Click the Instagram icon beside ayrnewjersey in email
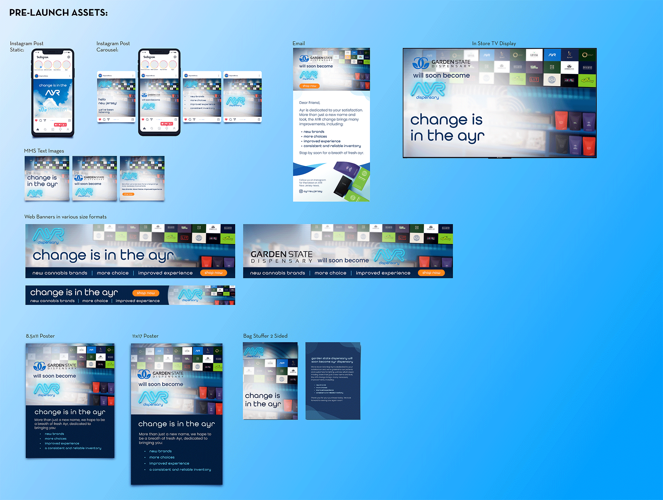 301,191
